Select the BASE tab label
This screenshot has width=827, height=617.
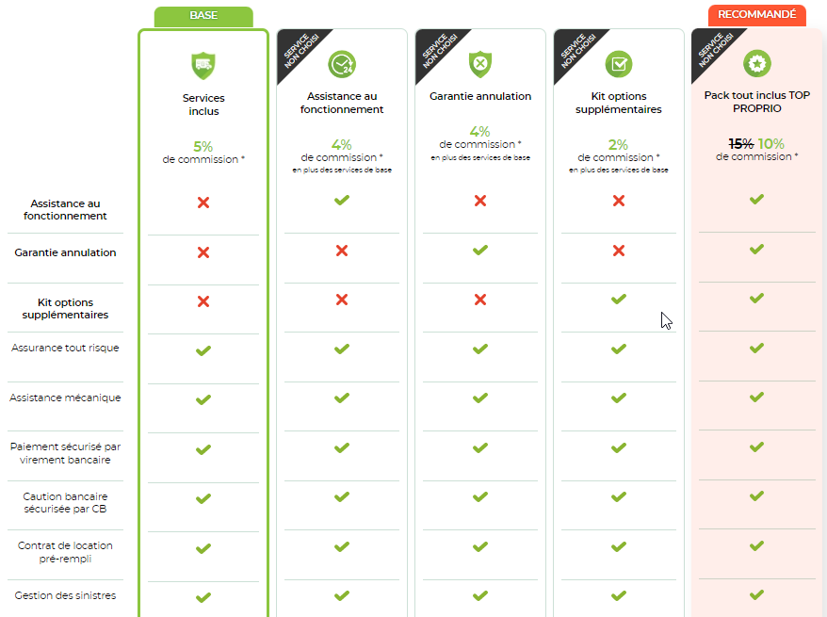pyautogui.click(x=203, y=16)
